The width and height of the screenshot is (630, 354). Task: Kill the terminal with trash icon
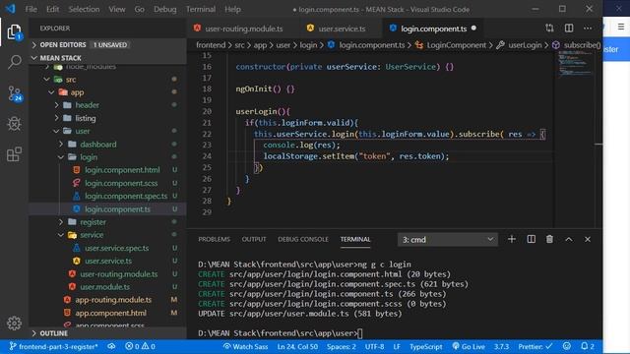coord(549,239)
